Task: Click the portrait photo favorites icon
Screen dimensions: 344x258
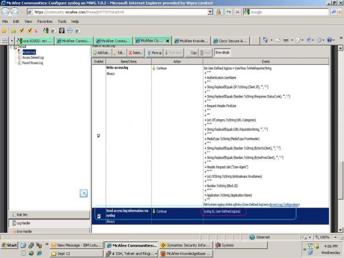Action: [62, 31]
